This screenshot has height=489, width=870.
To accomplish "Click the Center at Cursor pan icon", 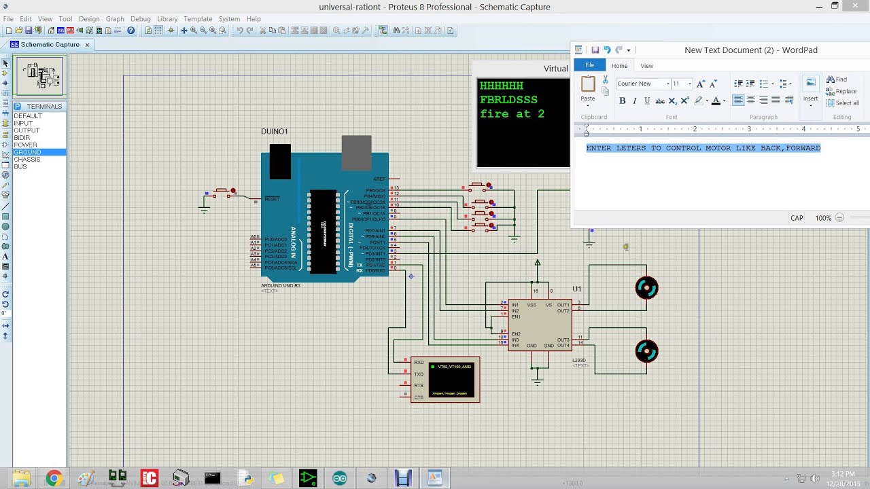I will pyautogui.click(x=184, y=31).
